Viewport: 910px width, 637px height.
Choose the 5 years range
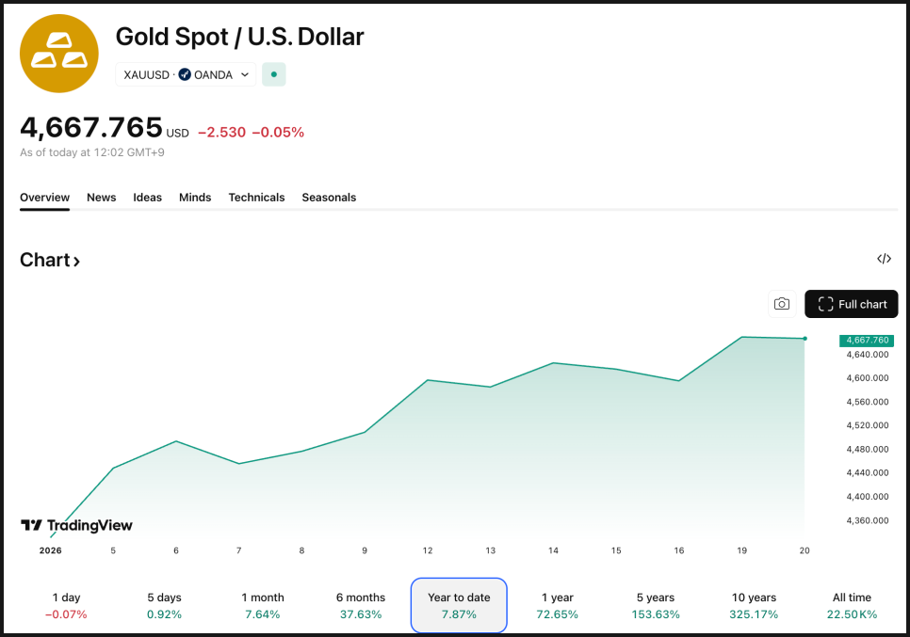tap(655, 605)
